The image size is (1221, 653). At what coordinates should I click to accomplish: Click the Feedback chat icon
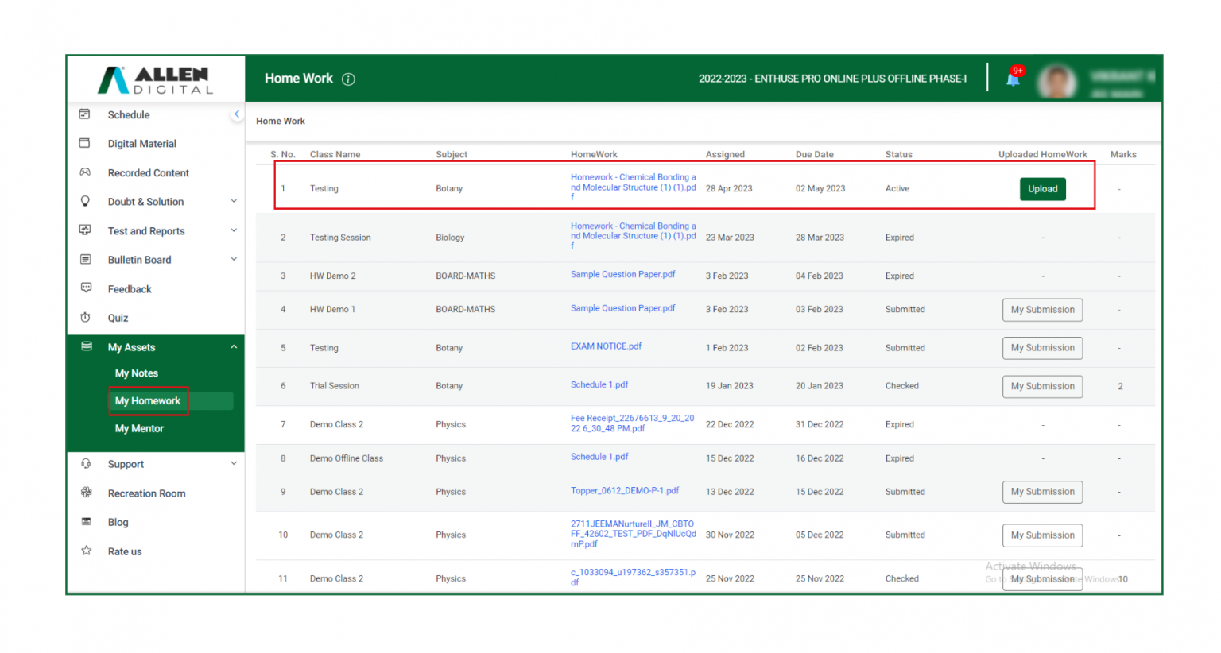pos(86,288)
